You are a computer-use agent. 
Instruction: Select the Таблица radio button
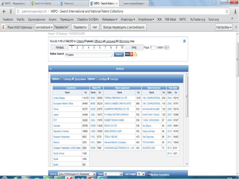tap(61, 79)
